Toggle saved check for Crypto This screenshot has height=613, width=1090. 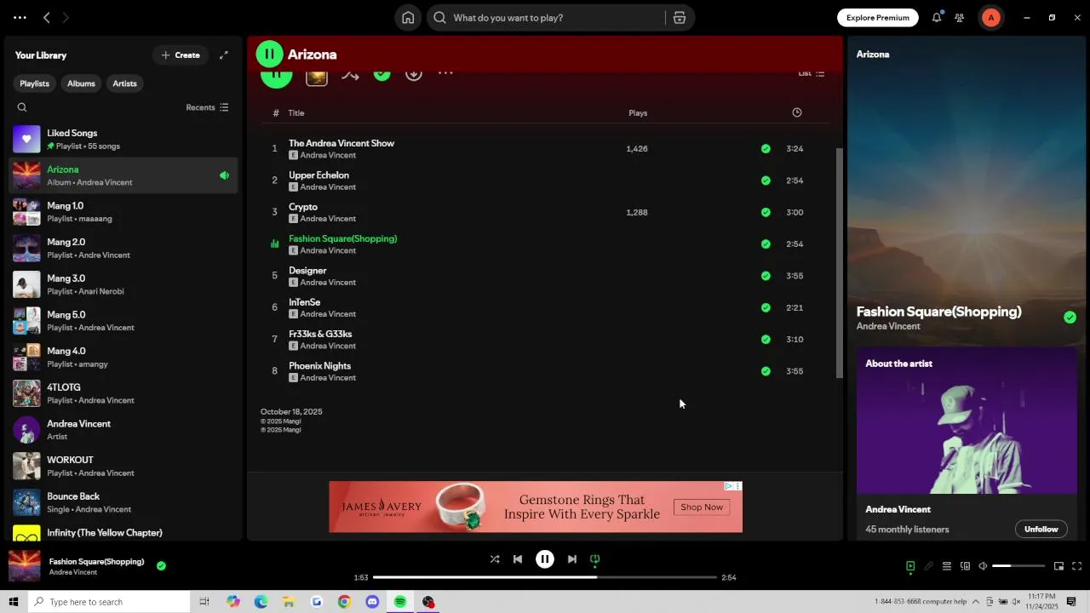point(766,213)
